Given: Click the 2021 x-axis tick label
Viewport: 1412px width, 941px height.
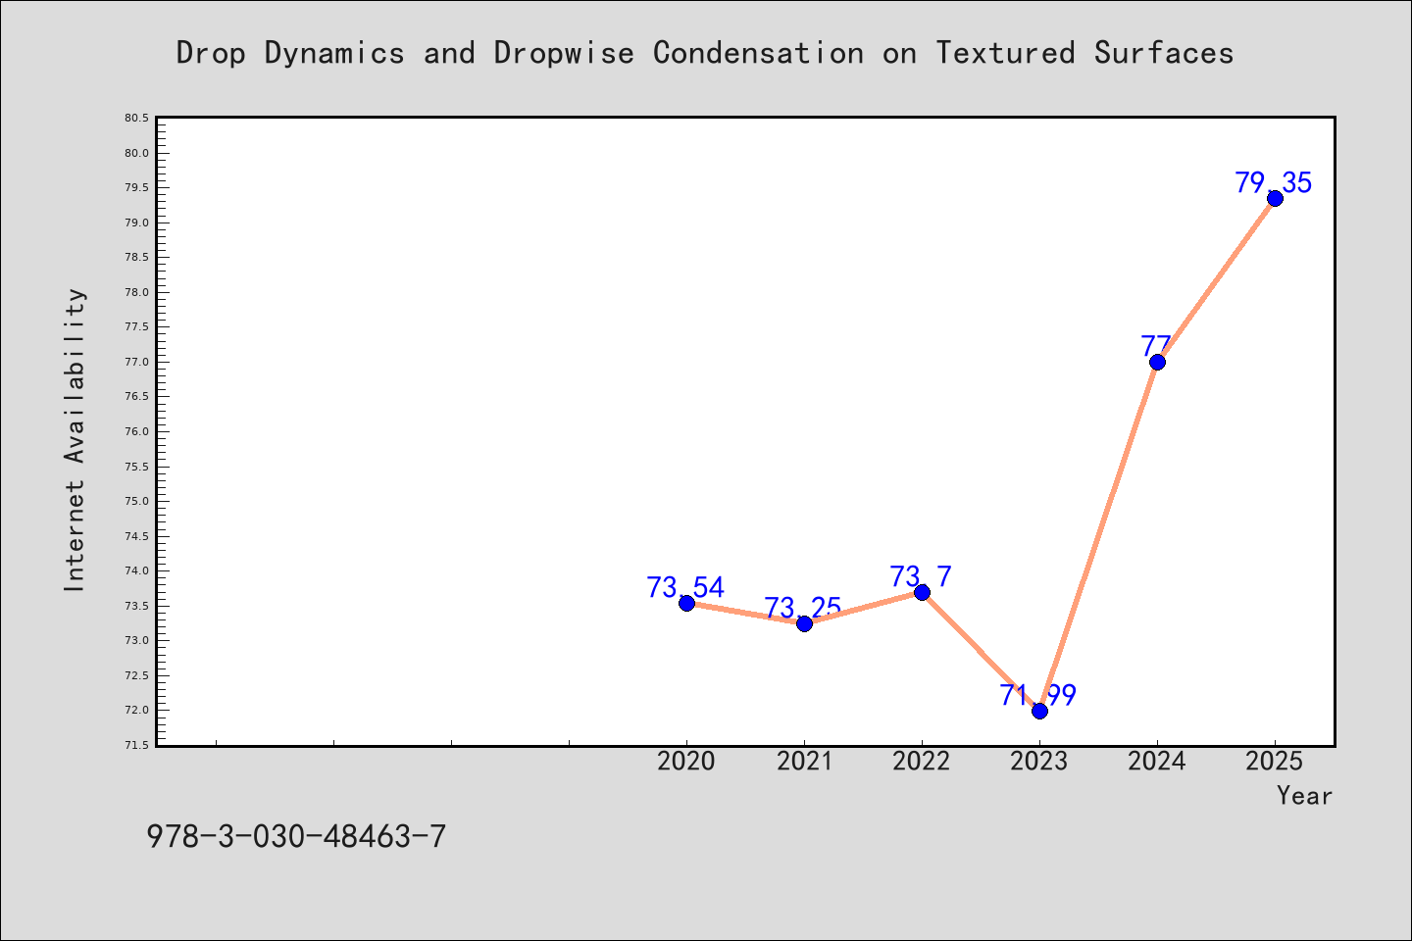Looking at the screenshot, I should click(804, 762).
